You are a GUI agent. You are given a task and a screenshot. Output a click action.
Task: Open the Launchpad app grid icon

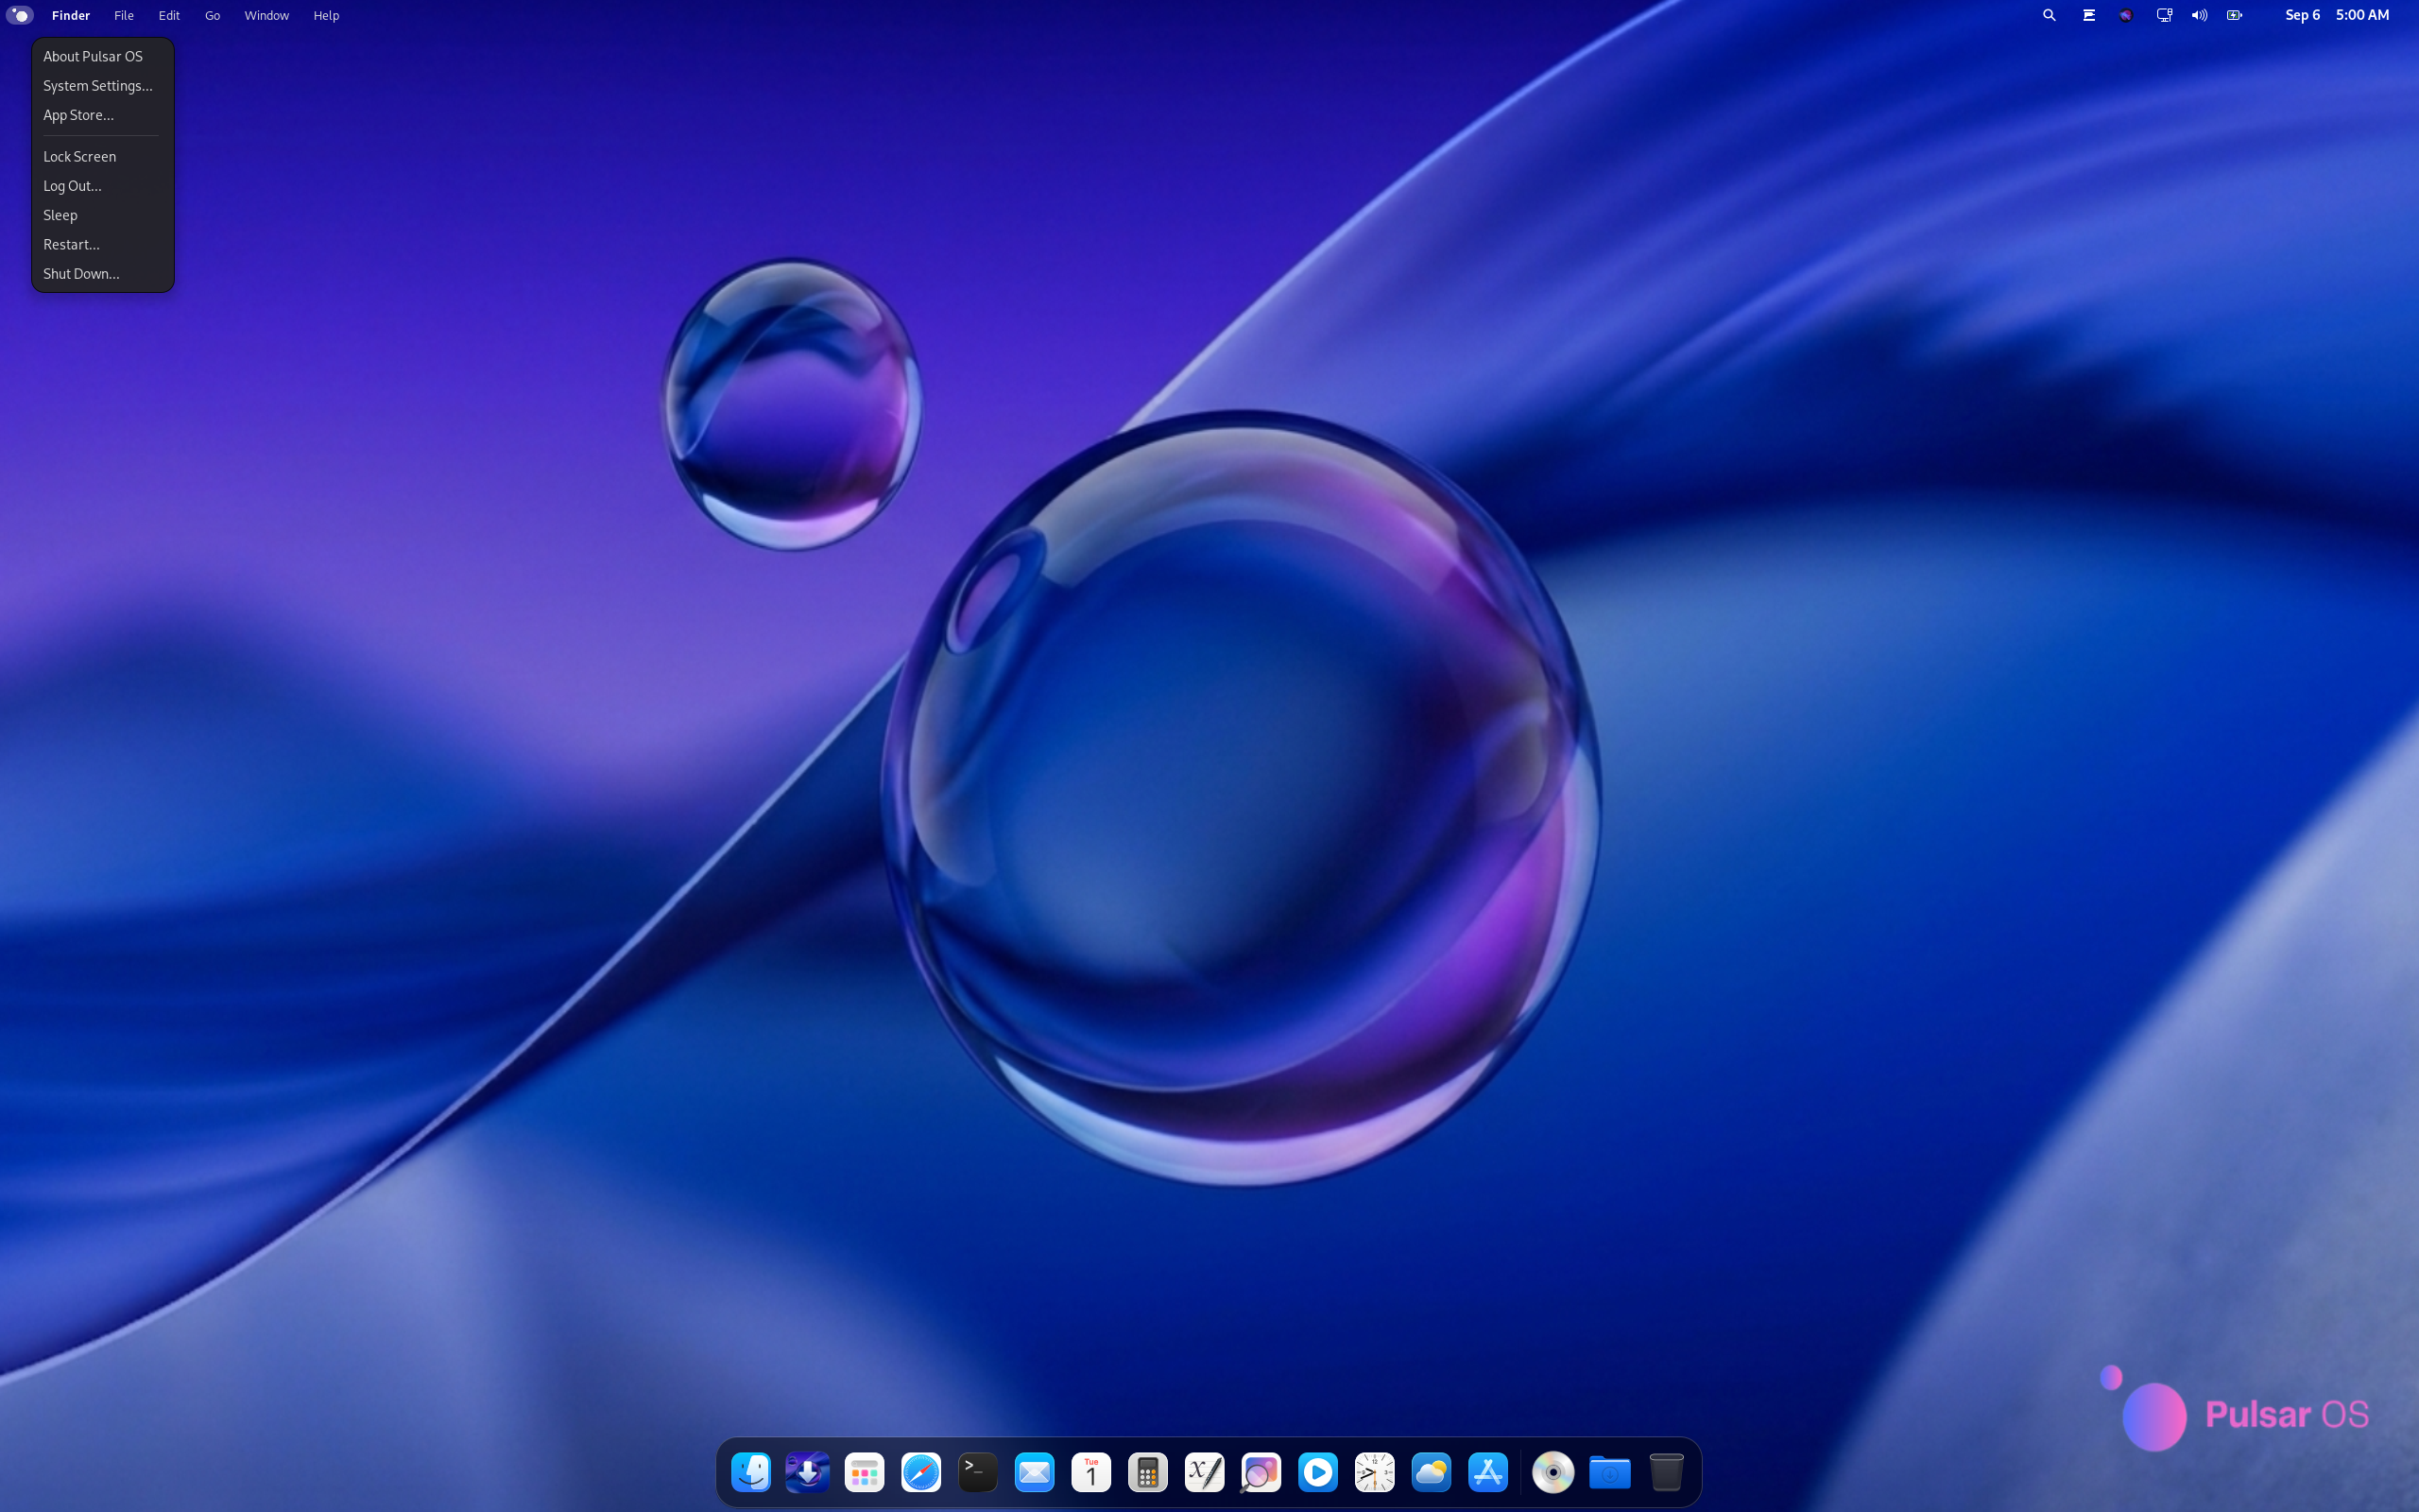pyautogui.click(x=865, y=1472)
